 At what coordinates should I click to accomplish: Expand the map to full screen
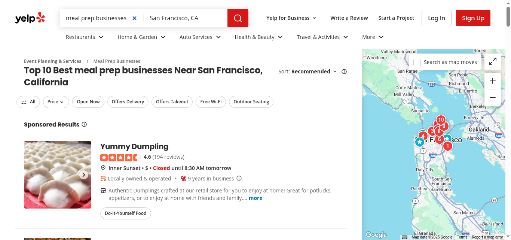(493, 62)
